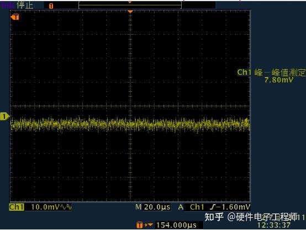Image resolution: width=306 pixels, height=230 pixels.
Task: Click the record-length overview bar at top
Action: 130,5
